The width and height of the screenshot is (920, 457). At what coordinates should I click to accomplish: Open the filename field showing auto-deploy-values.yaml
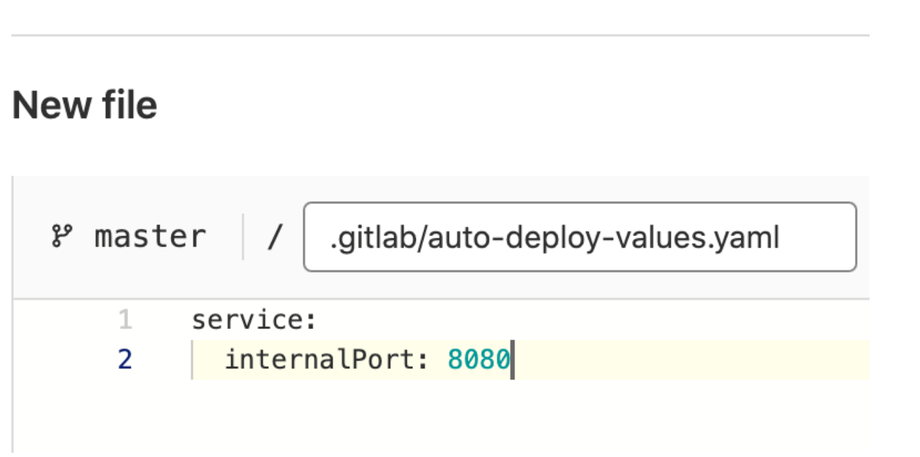580,237
